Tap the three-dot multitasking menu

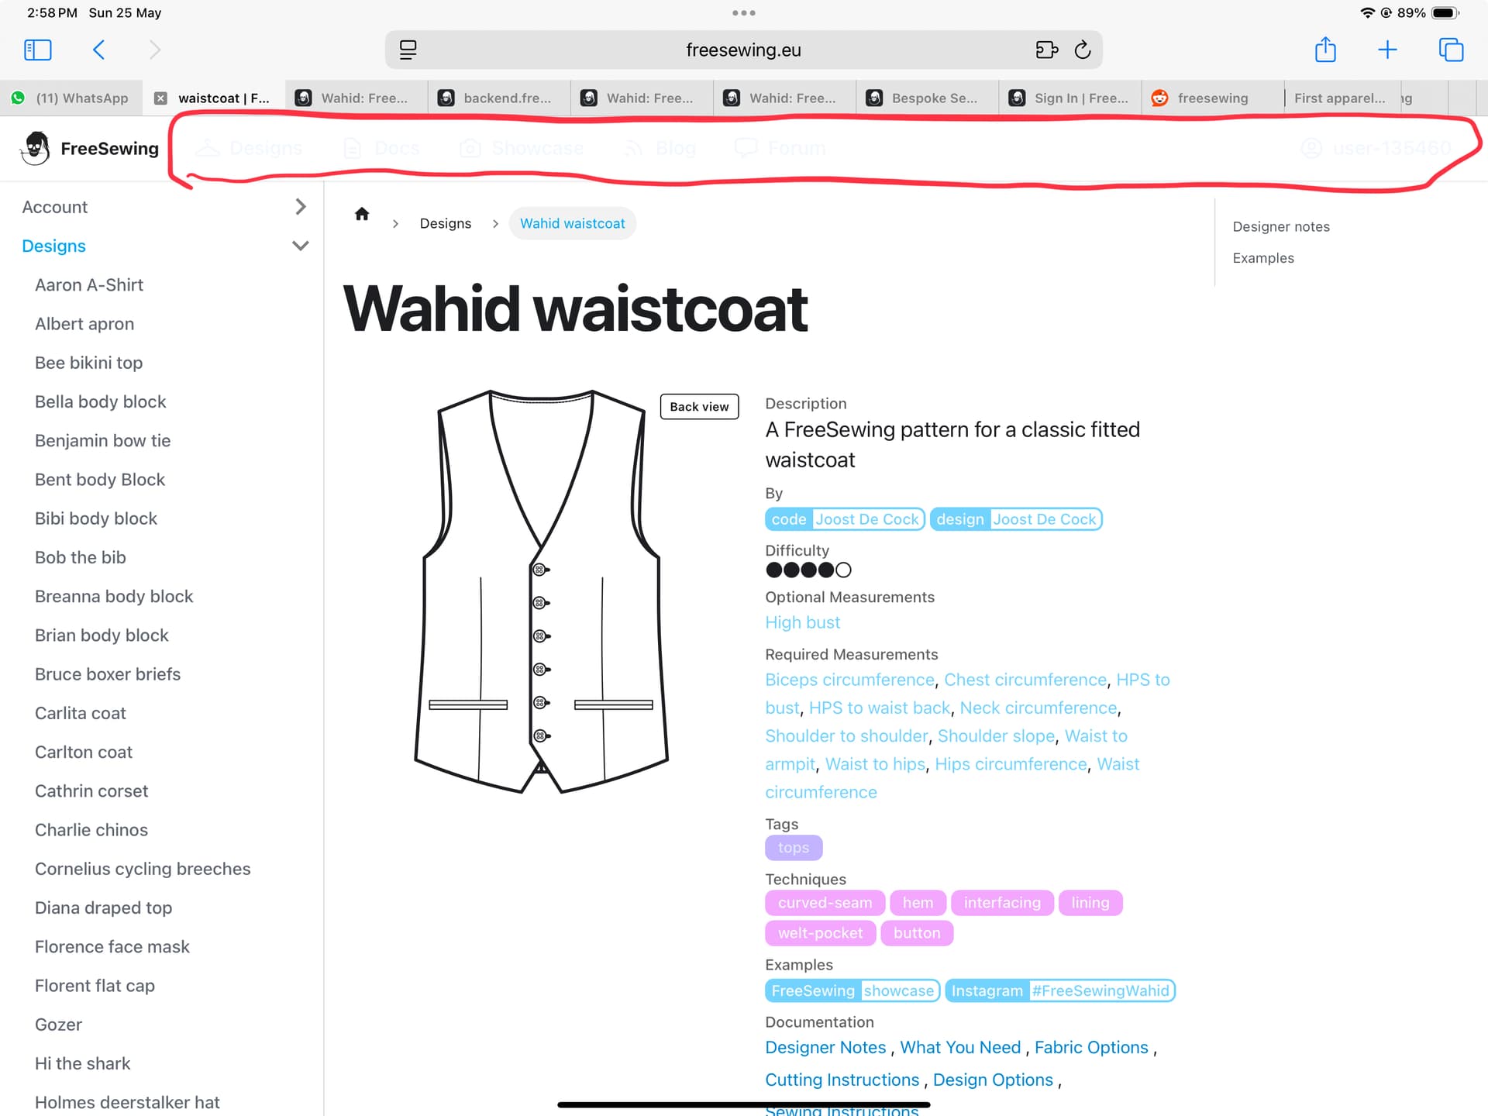[x=743, y=13]
